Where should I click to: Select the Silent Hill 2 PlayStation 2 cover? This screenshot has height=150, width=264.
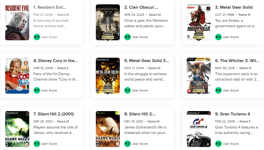click(17, 129)
